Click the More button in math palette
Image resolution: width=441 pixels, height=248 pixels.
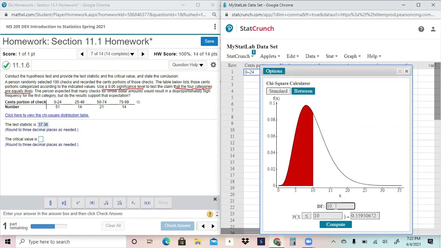[x=163, y=203]
